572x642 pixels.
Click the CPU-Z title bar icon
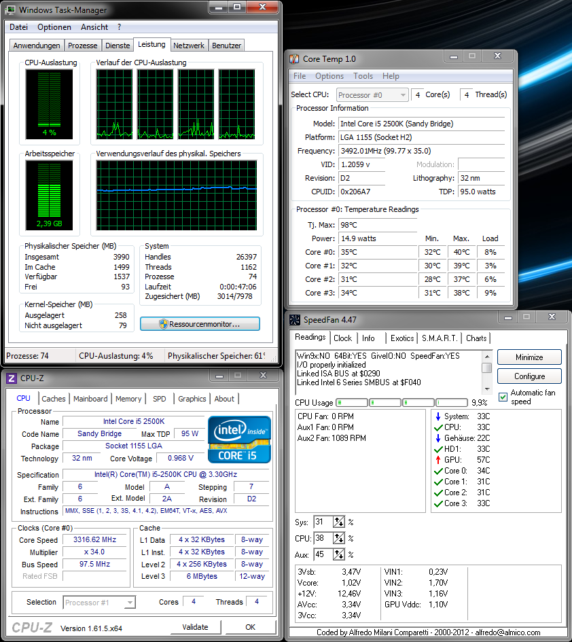pyautogui.click(x=12, y=378)
